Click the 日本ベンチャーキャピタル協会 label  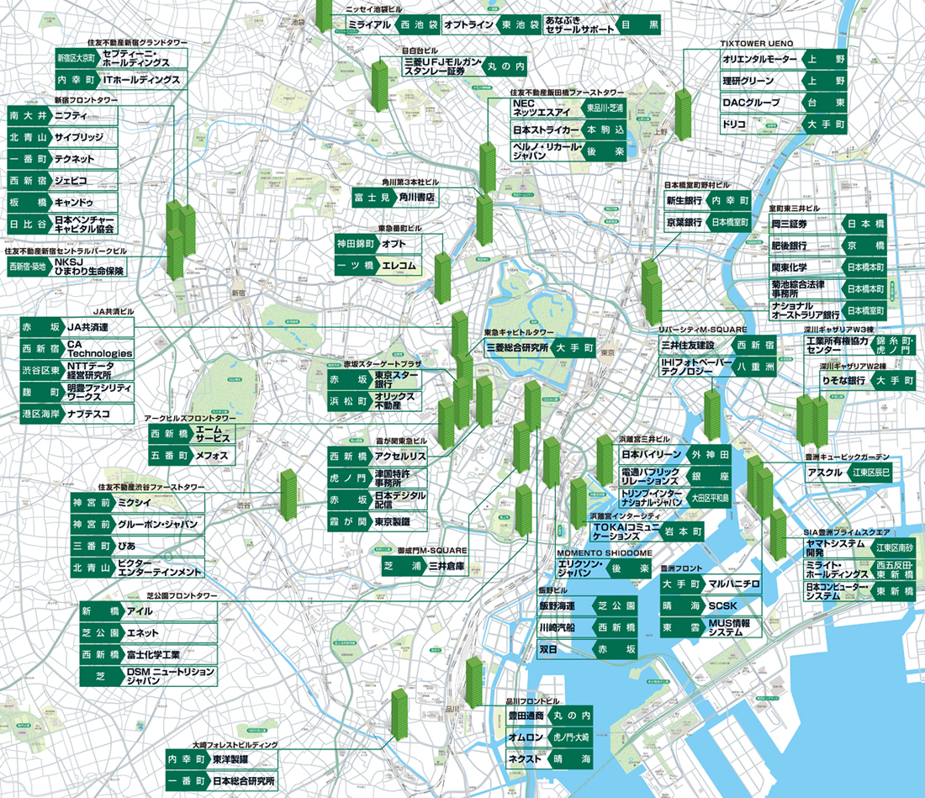pyautogui.click(x=84, y=225)
